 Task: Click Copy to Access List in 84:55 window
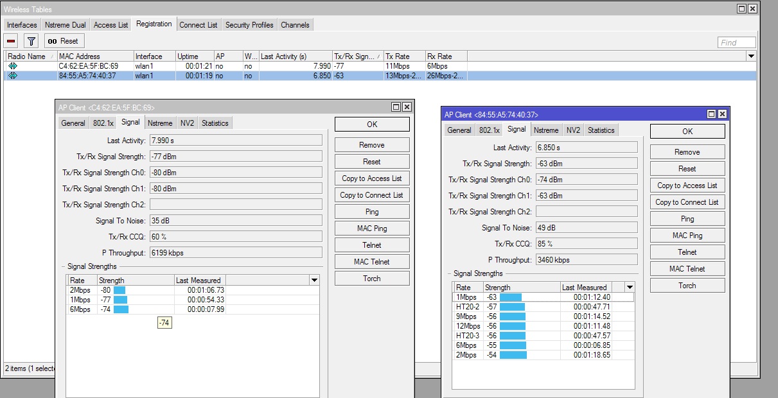(687, 186)
